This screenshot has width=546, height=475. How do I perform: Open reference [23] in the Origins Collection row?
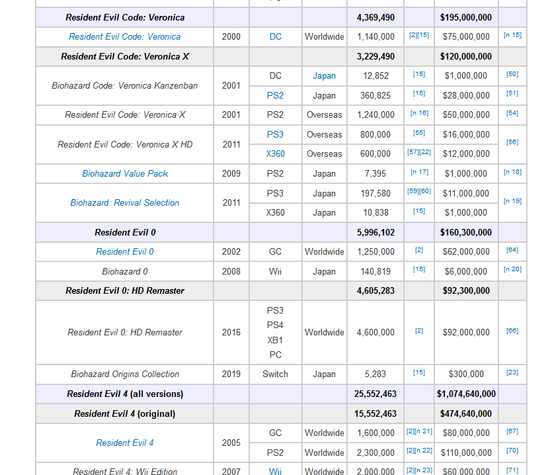512,372
